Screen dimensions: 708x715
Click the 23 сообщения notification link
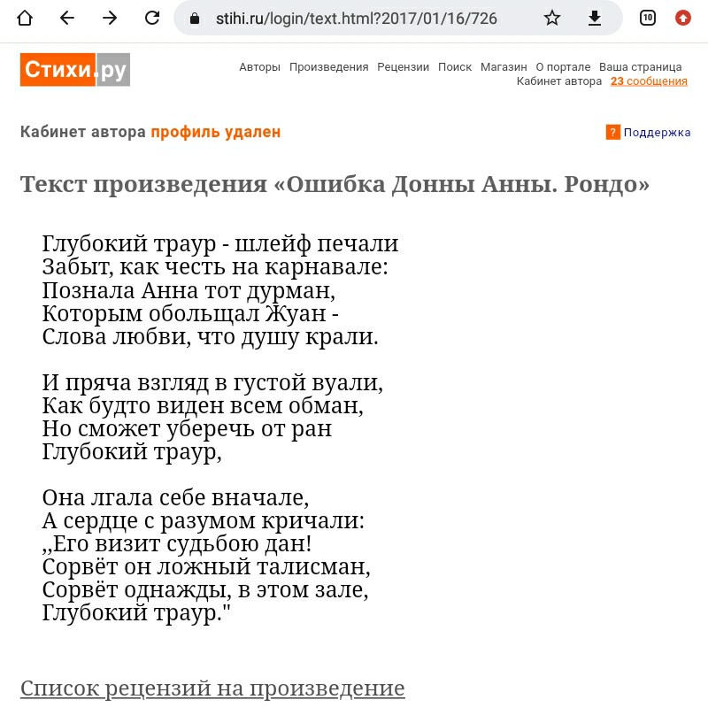pos(649,81)
